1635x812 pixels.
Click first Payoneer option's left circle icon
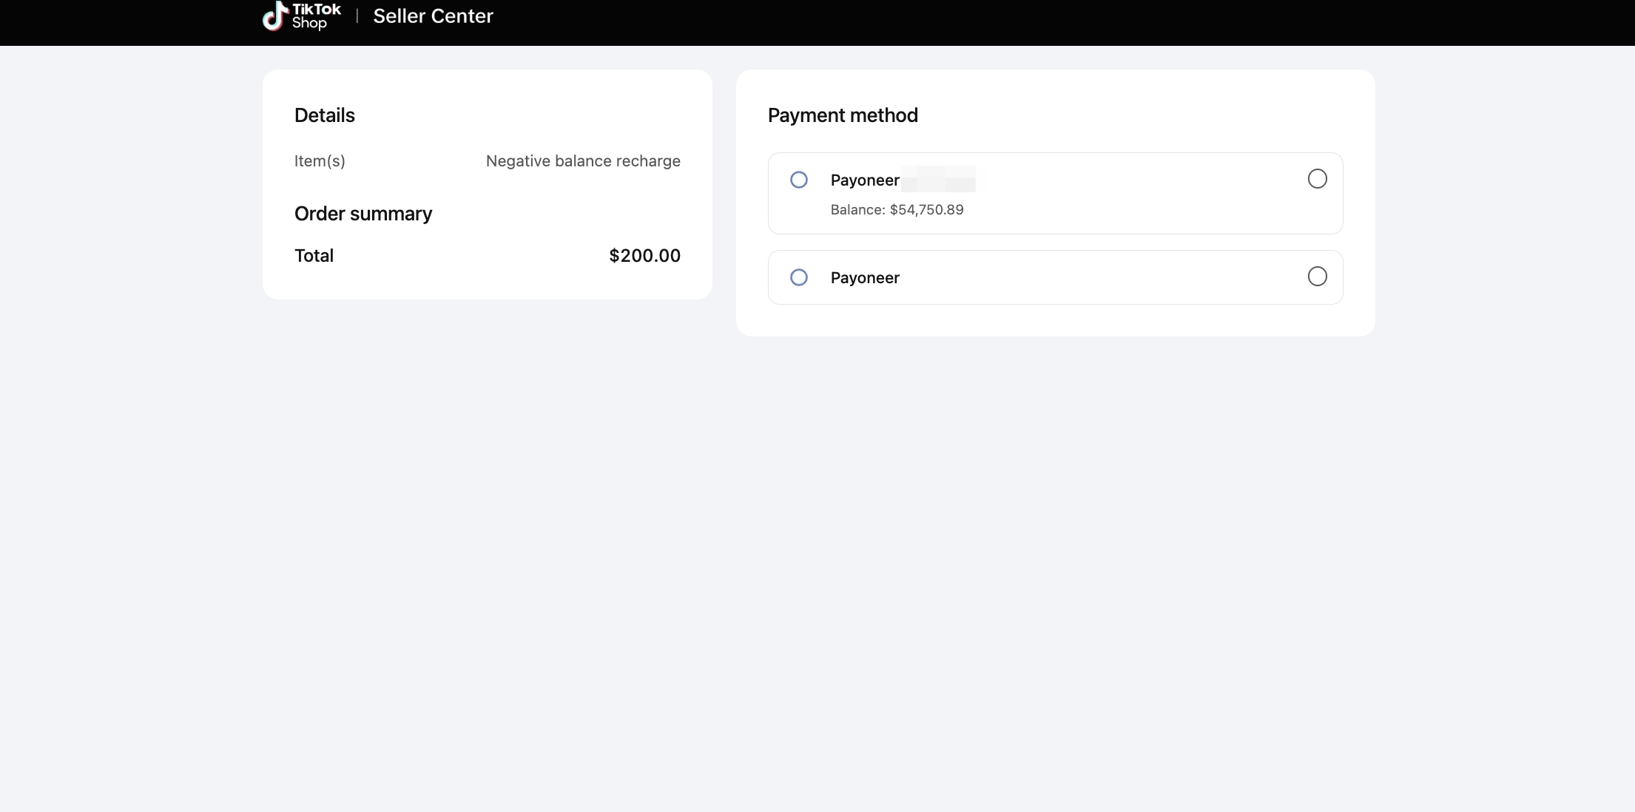point(798,180)
